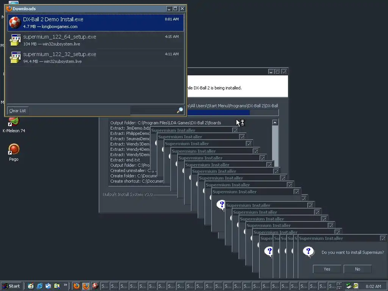388x291 pixels.
Task: Click the 4:11 AM download timestamp
Action: click(x=172, y=54)
